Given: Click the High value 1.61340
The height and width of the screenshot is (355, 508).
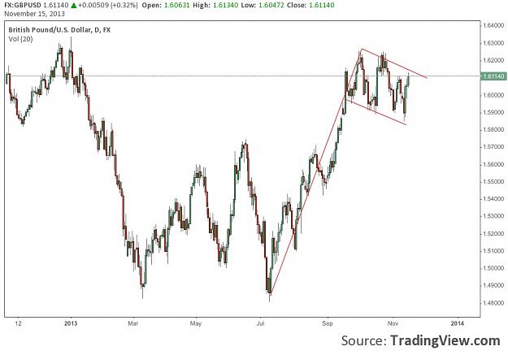Looking at the screenshot, I should 225,5.
